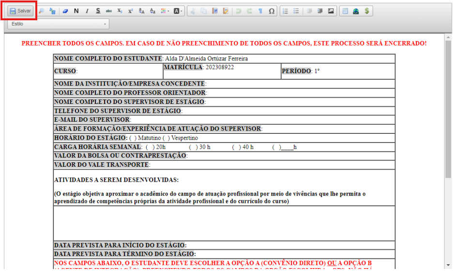This screenshot has height=271, width=453.
Task: Toggle strikethrough (abc) formatting
Action: point(108,11)
